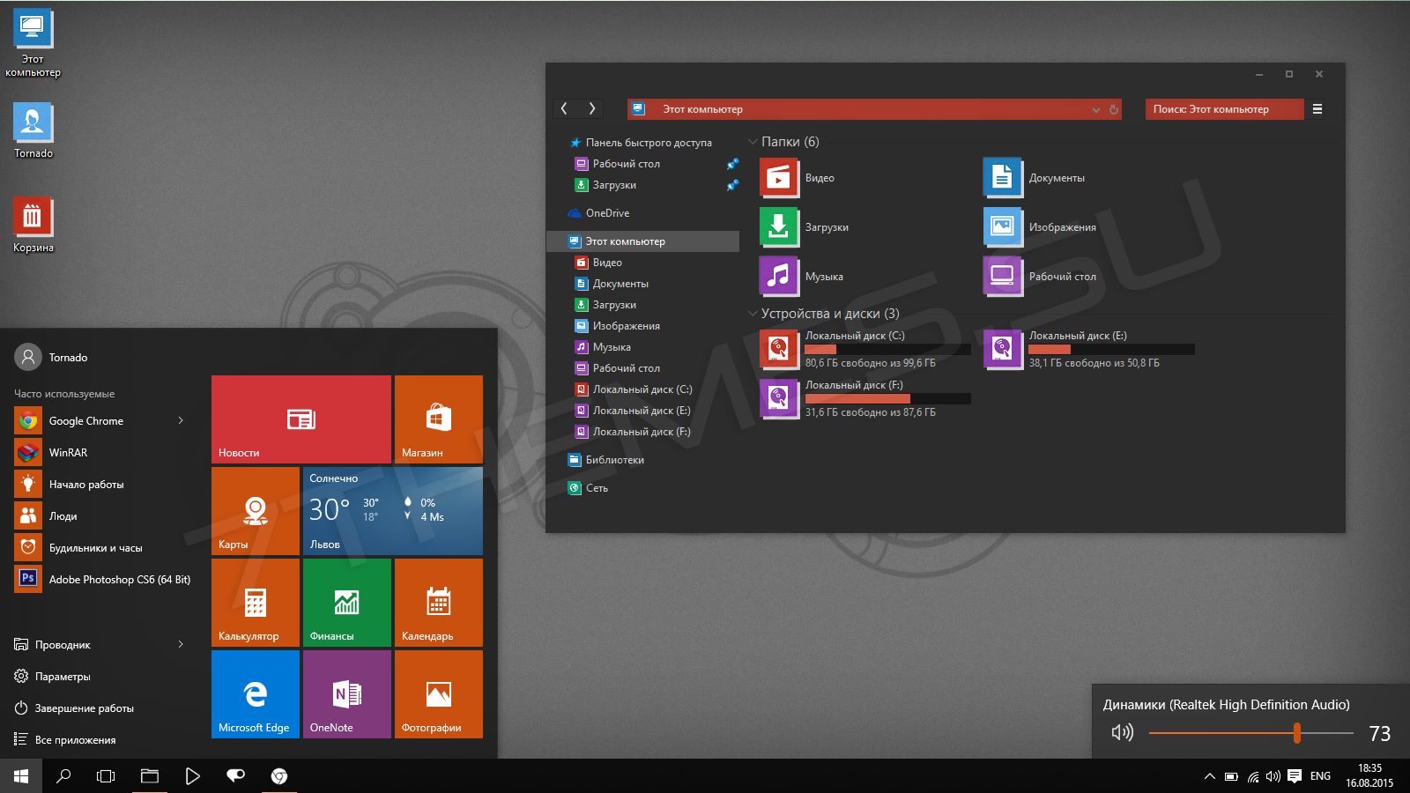Collapse the Папки (6) group
This screenshot has height=793, width=1410.
point(753,142)
